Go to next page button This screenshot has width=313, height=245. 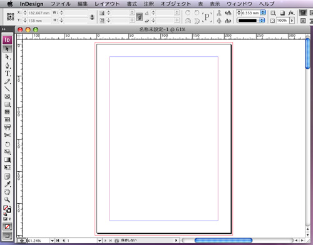point(105,241)
